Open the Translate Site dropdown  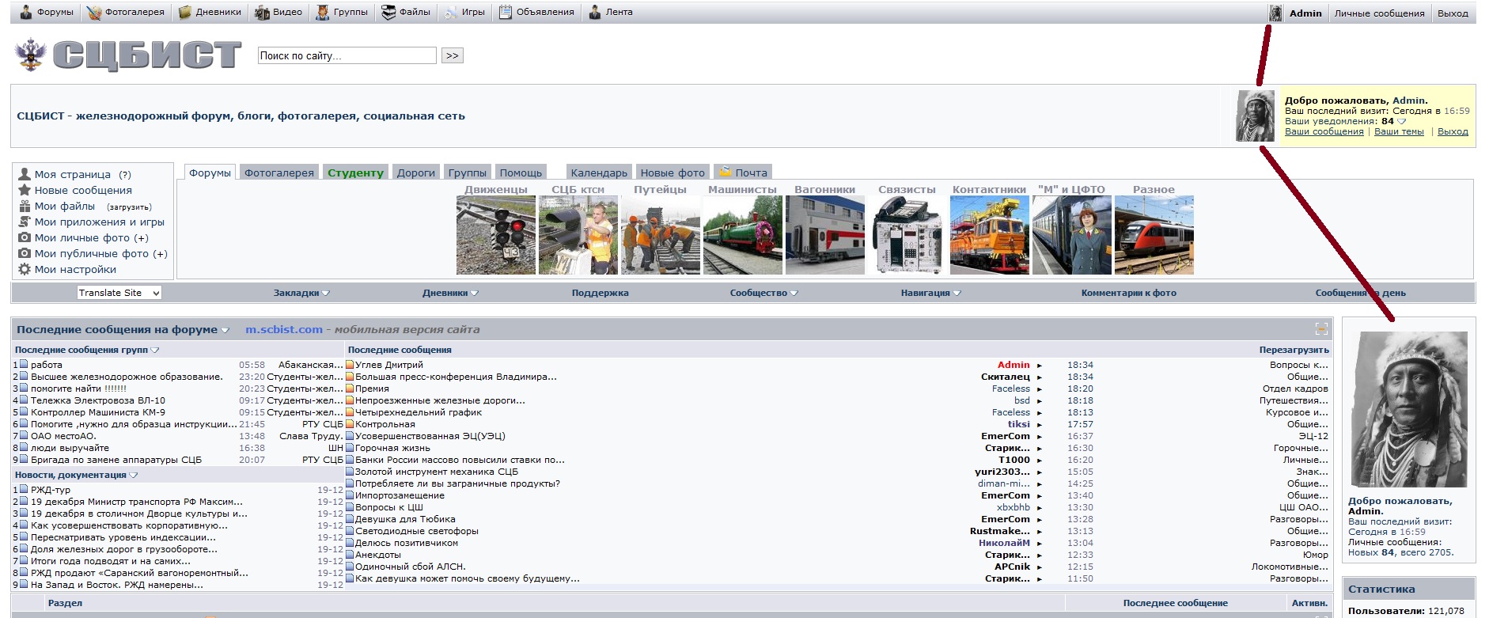[119, 293]
